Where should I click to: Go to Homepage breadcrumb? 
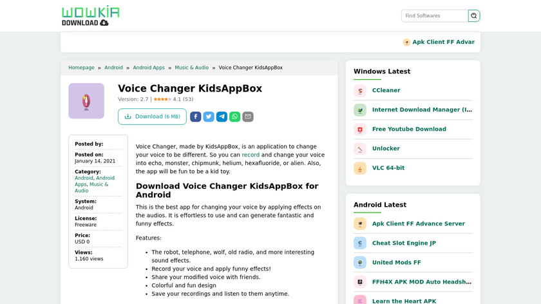81,68
